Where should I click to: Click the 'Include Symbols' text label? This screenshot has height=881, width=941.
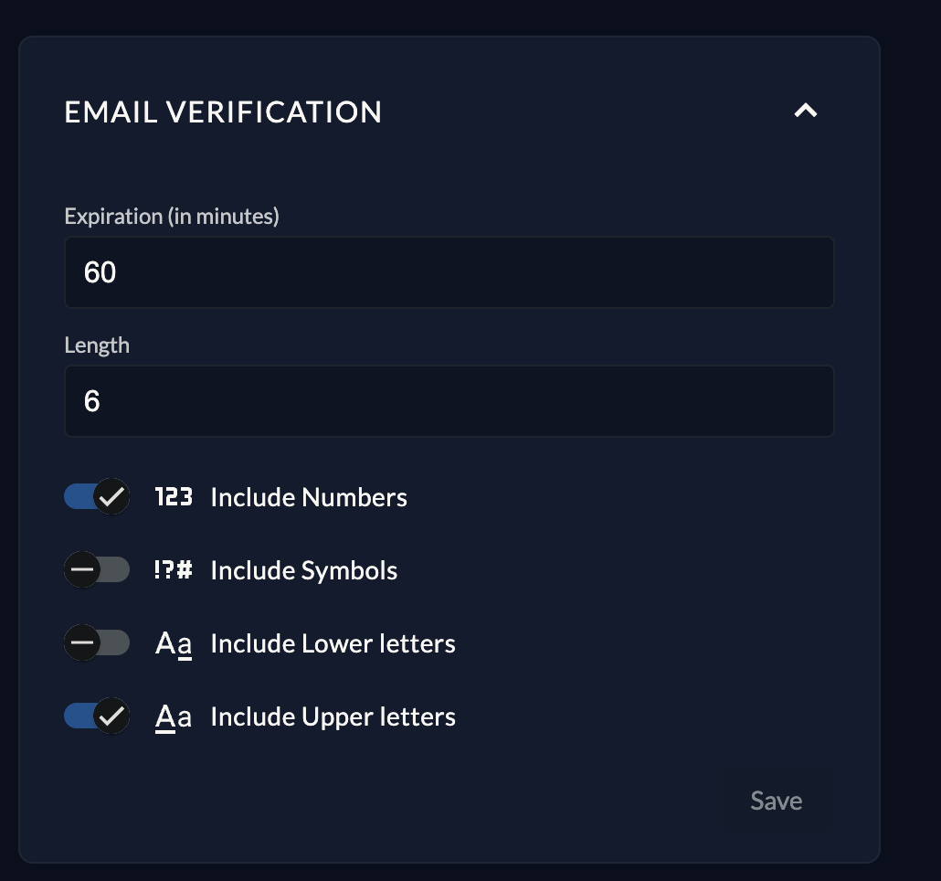tap(304, 570)
